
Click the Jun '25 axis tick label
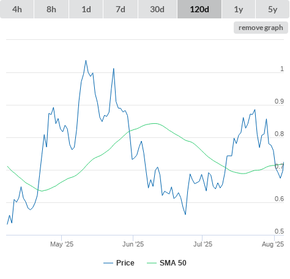133,244
